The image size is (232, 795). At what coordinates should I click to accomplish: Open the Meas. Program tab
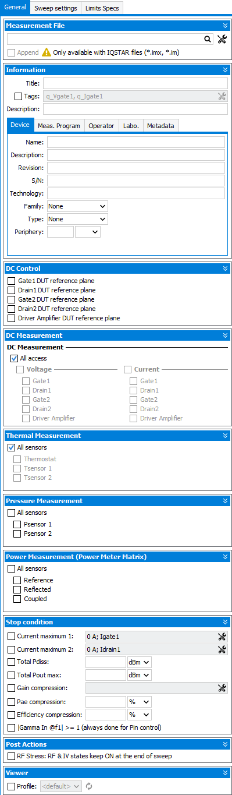59,126
